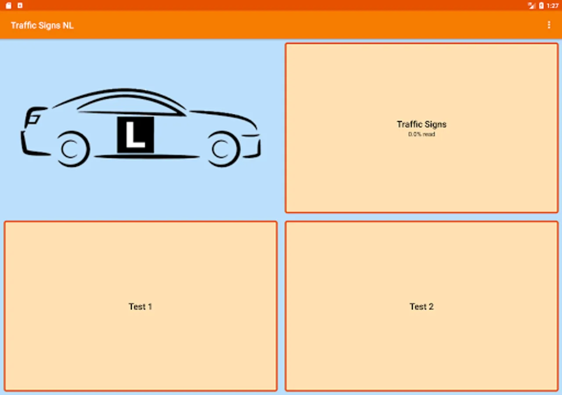
Task: Tap the learner car logo image
Action: (x=140, y=128)
